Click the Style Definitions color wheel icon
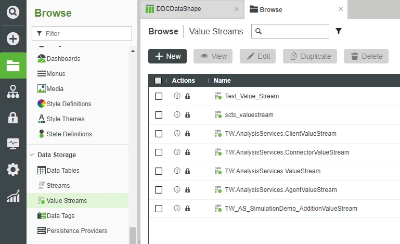This screenshot has height=244, width=400. (42, 104)
